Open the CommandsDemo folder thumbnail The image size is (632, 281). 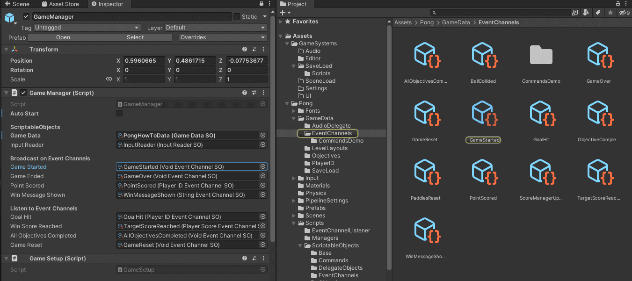point(541,56)
